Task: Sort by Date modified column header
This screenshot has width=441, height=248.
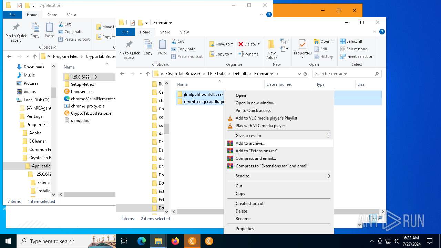Action: click(x=289, y=84)
